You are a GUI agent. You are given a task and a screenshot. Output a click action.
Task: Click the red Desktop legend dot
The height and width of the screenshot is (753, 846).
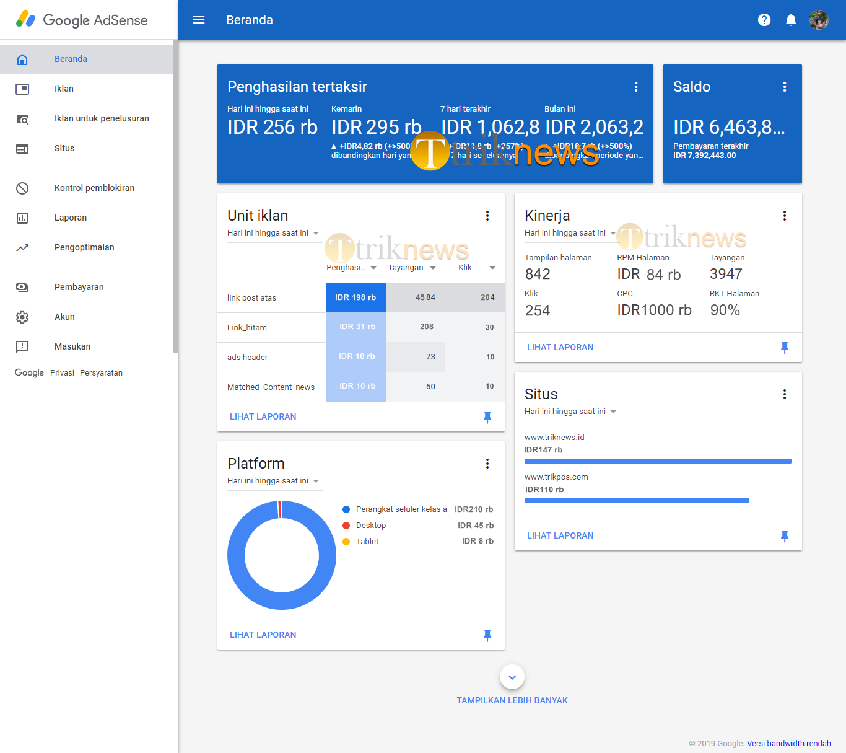[346, 526]
